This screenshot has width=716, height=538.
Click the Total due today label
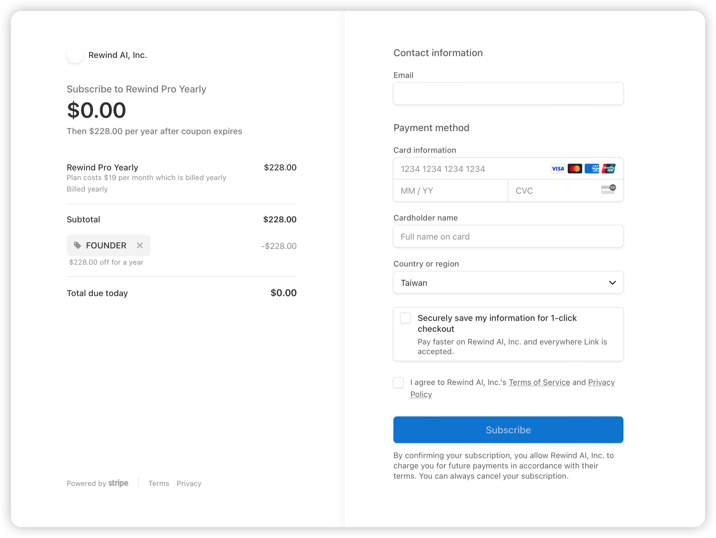97,293
